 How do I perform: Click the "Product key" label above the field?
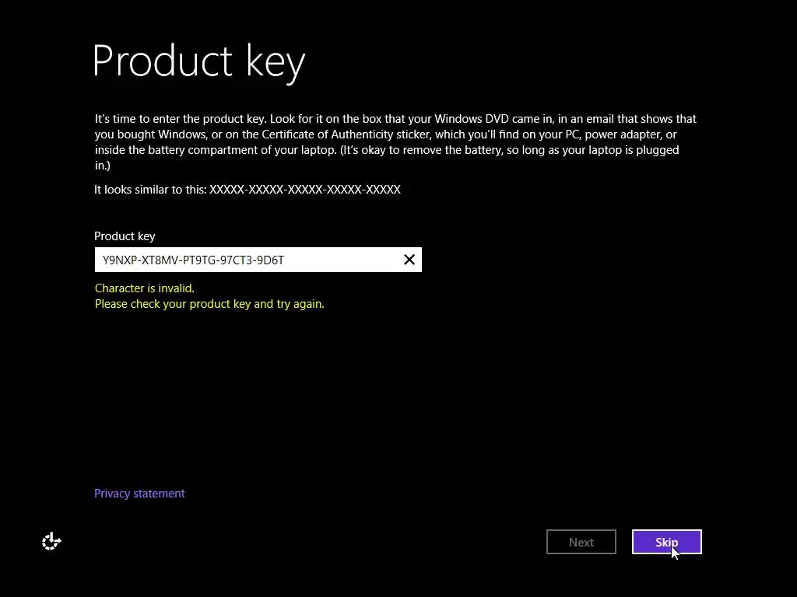[x=125, y=236]
